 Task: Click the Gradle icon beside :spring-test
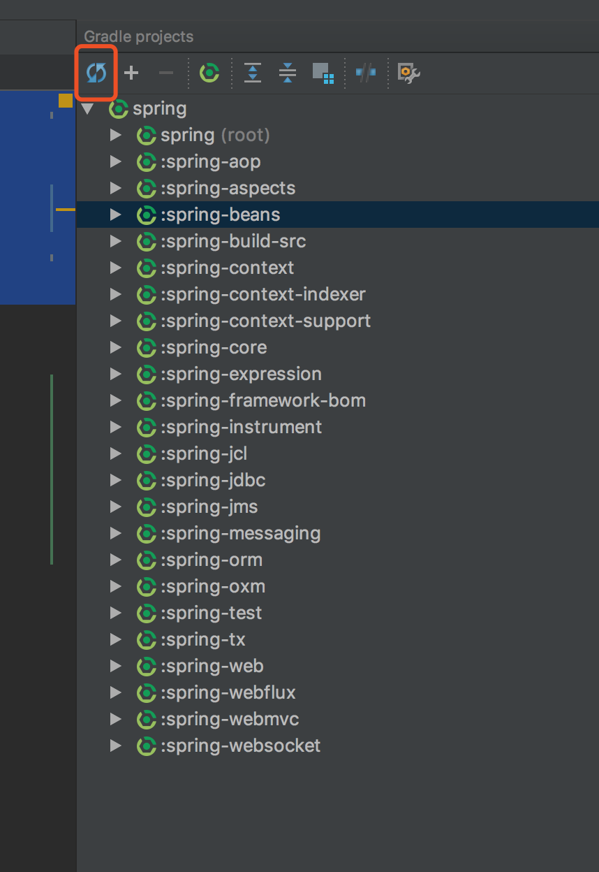(147, 613)
